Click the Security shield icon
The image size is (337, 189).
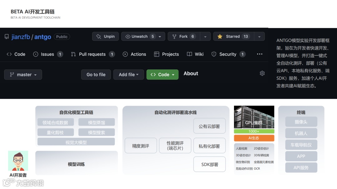[x=214, y=54]
